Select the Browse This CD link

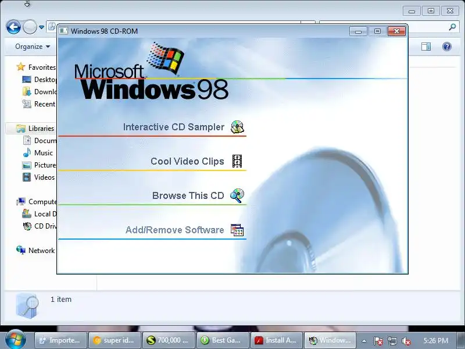[188, 195]
